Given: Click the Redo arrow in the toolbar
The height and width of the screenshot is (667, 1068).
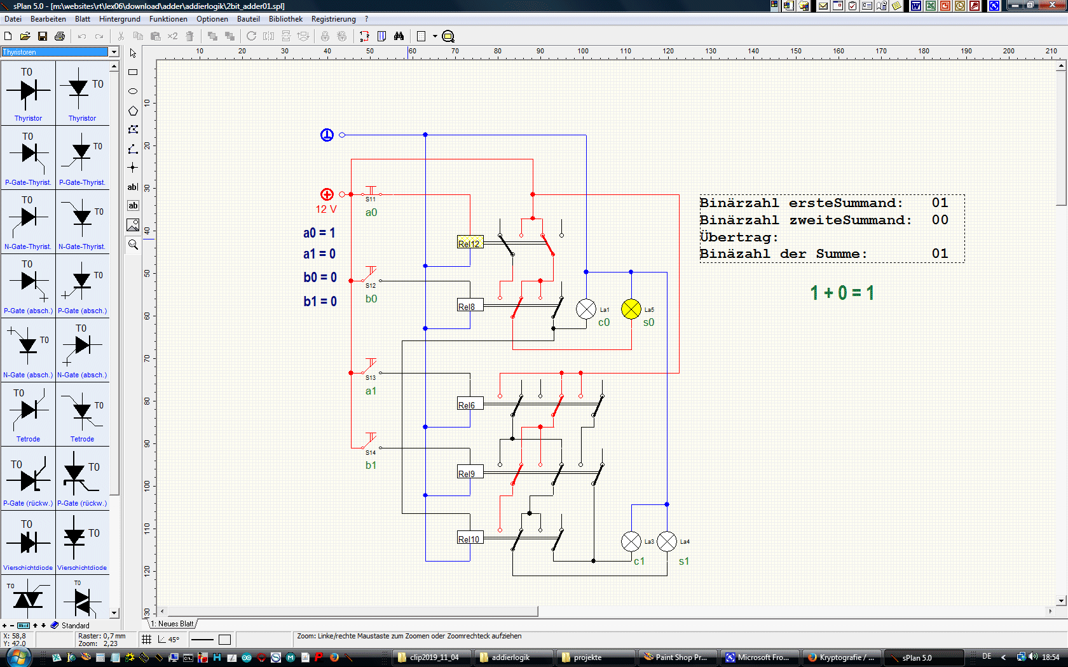Looking at the screenshot, I should click(x=99, y=36).
